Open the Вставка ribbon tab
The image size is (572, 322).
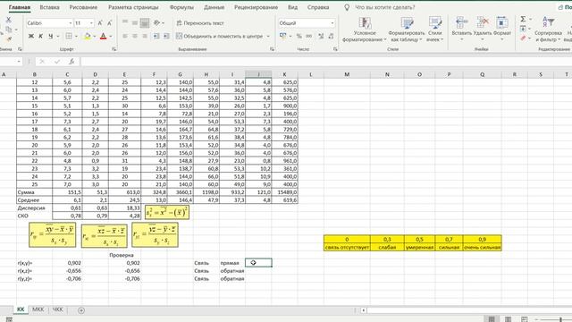coord(49,7)
